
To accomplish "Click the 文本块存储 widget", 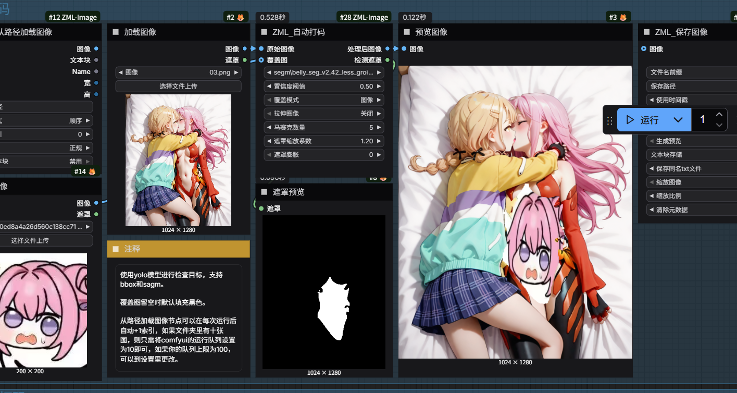I will (692, 155).
